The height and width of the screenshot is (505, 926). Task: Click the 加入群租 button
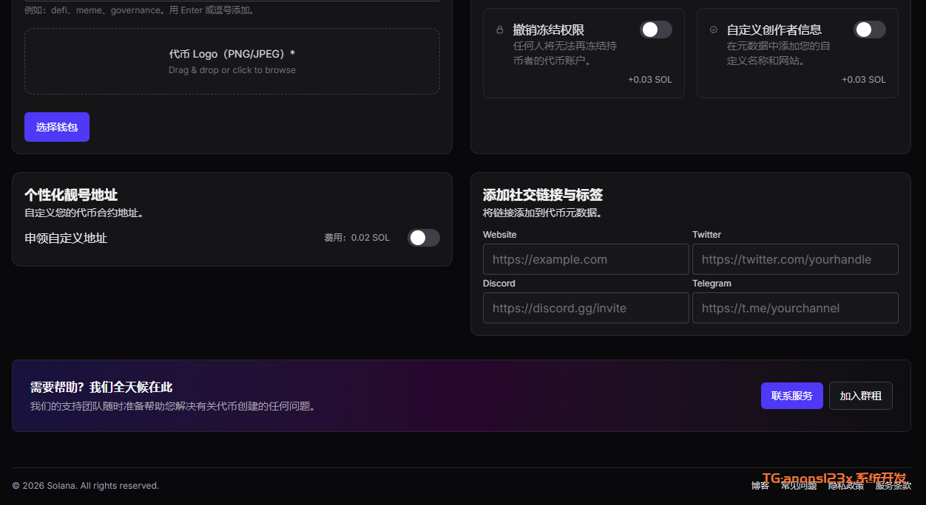pyautogui.click(x=860, y=396)
